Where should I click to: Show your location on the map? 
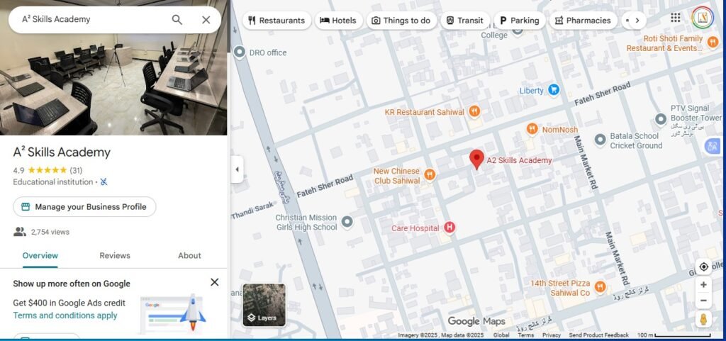703,267
